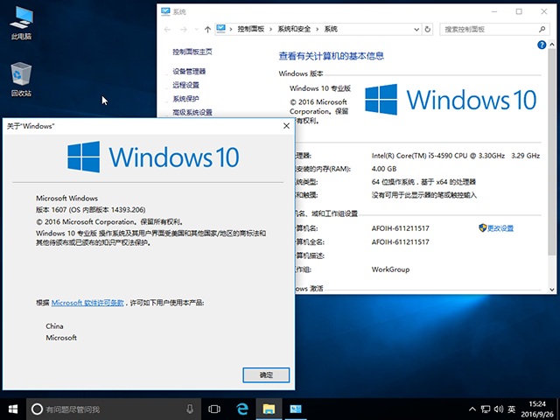Open the Microsoft 软件许可条款 link
Screen dimensions: 560x420
pos(87,302)
